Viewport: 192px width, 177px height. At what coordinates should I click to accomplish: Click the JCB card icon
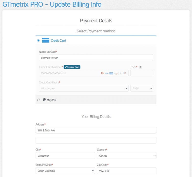[125, 73]
